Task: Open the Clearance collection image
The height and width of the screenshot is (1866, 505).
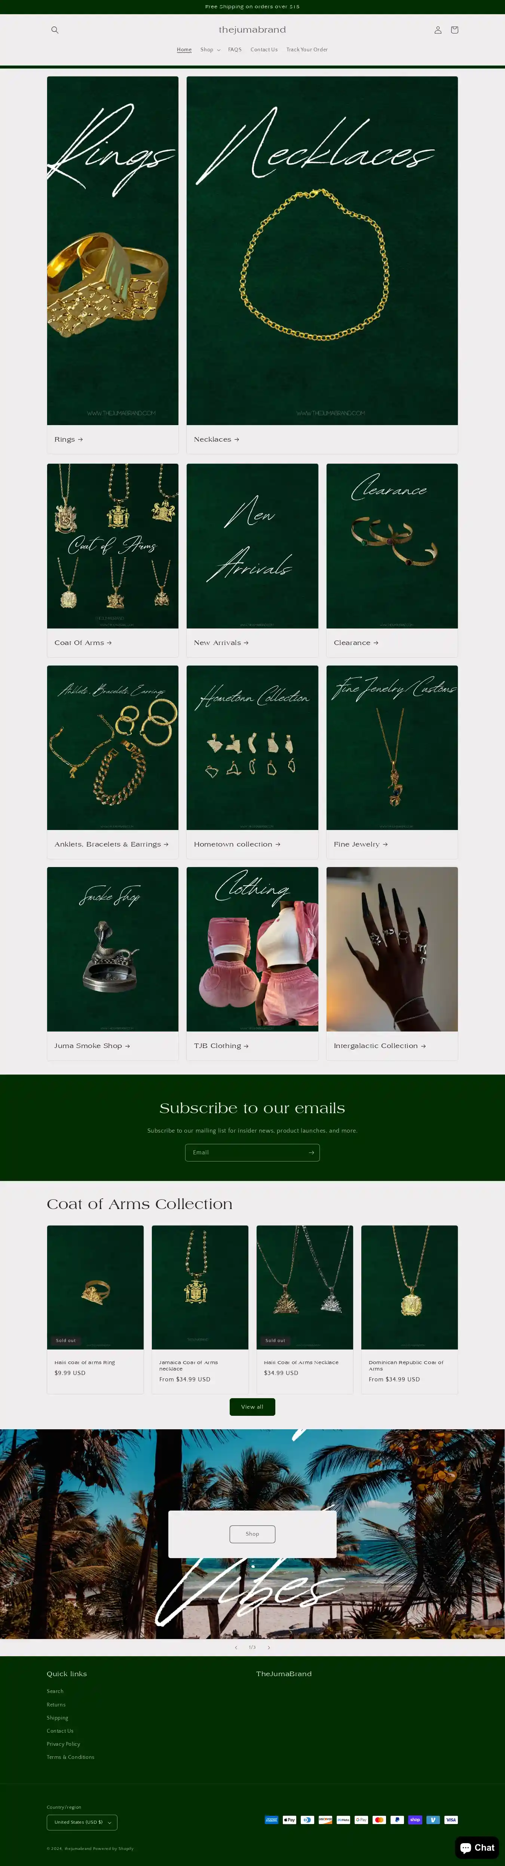Action: point(392,546)
